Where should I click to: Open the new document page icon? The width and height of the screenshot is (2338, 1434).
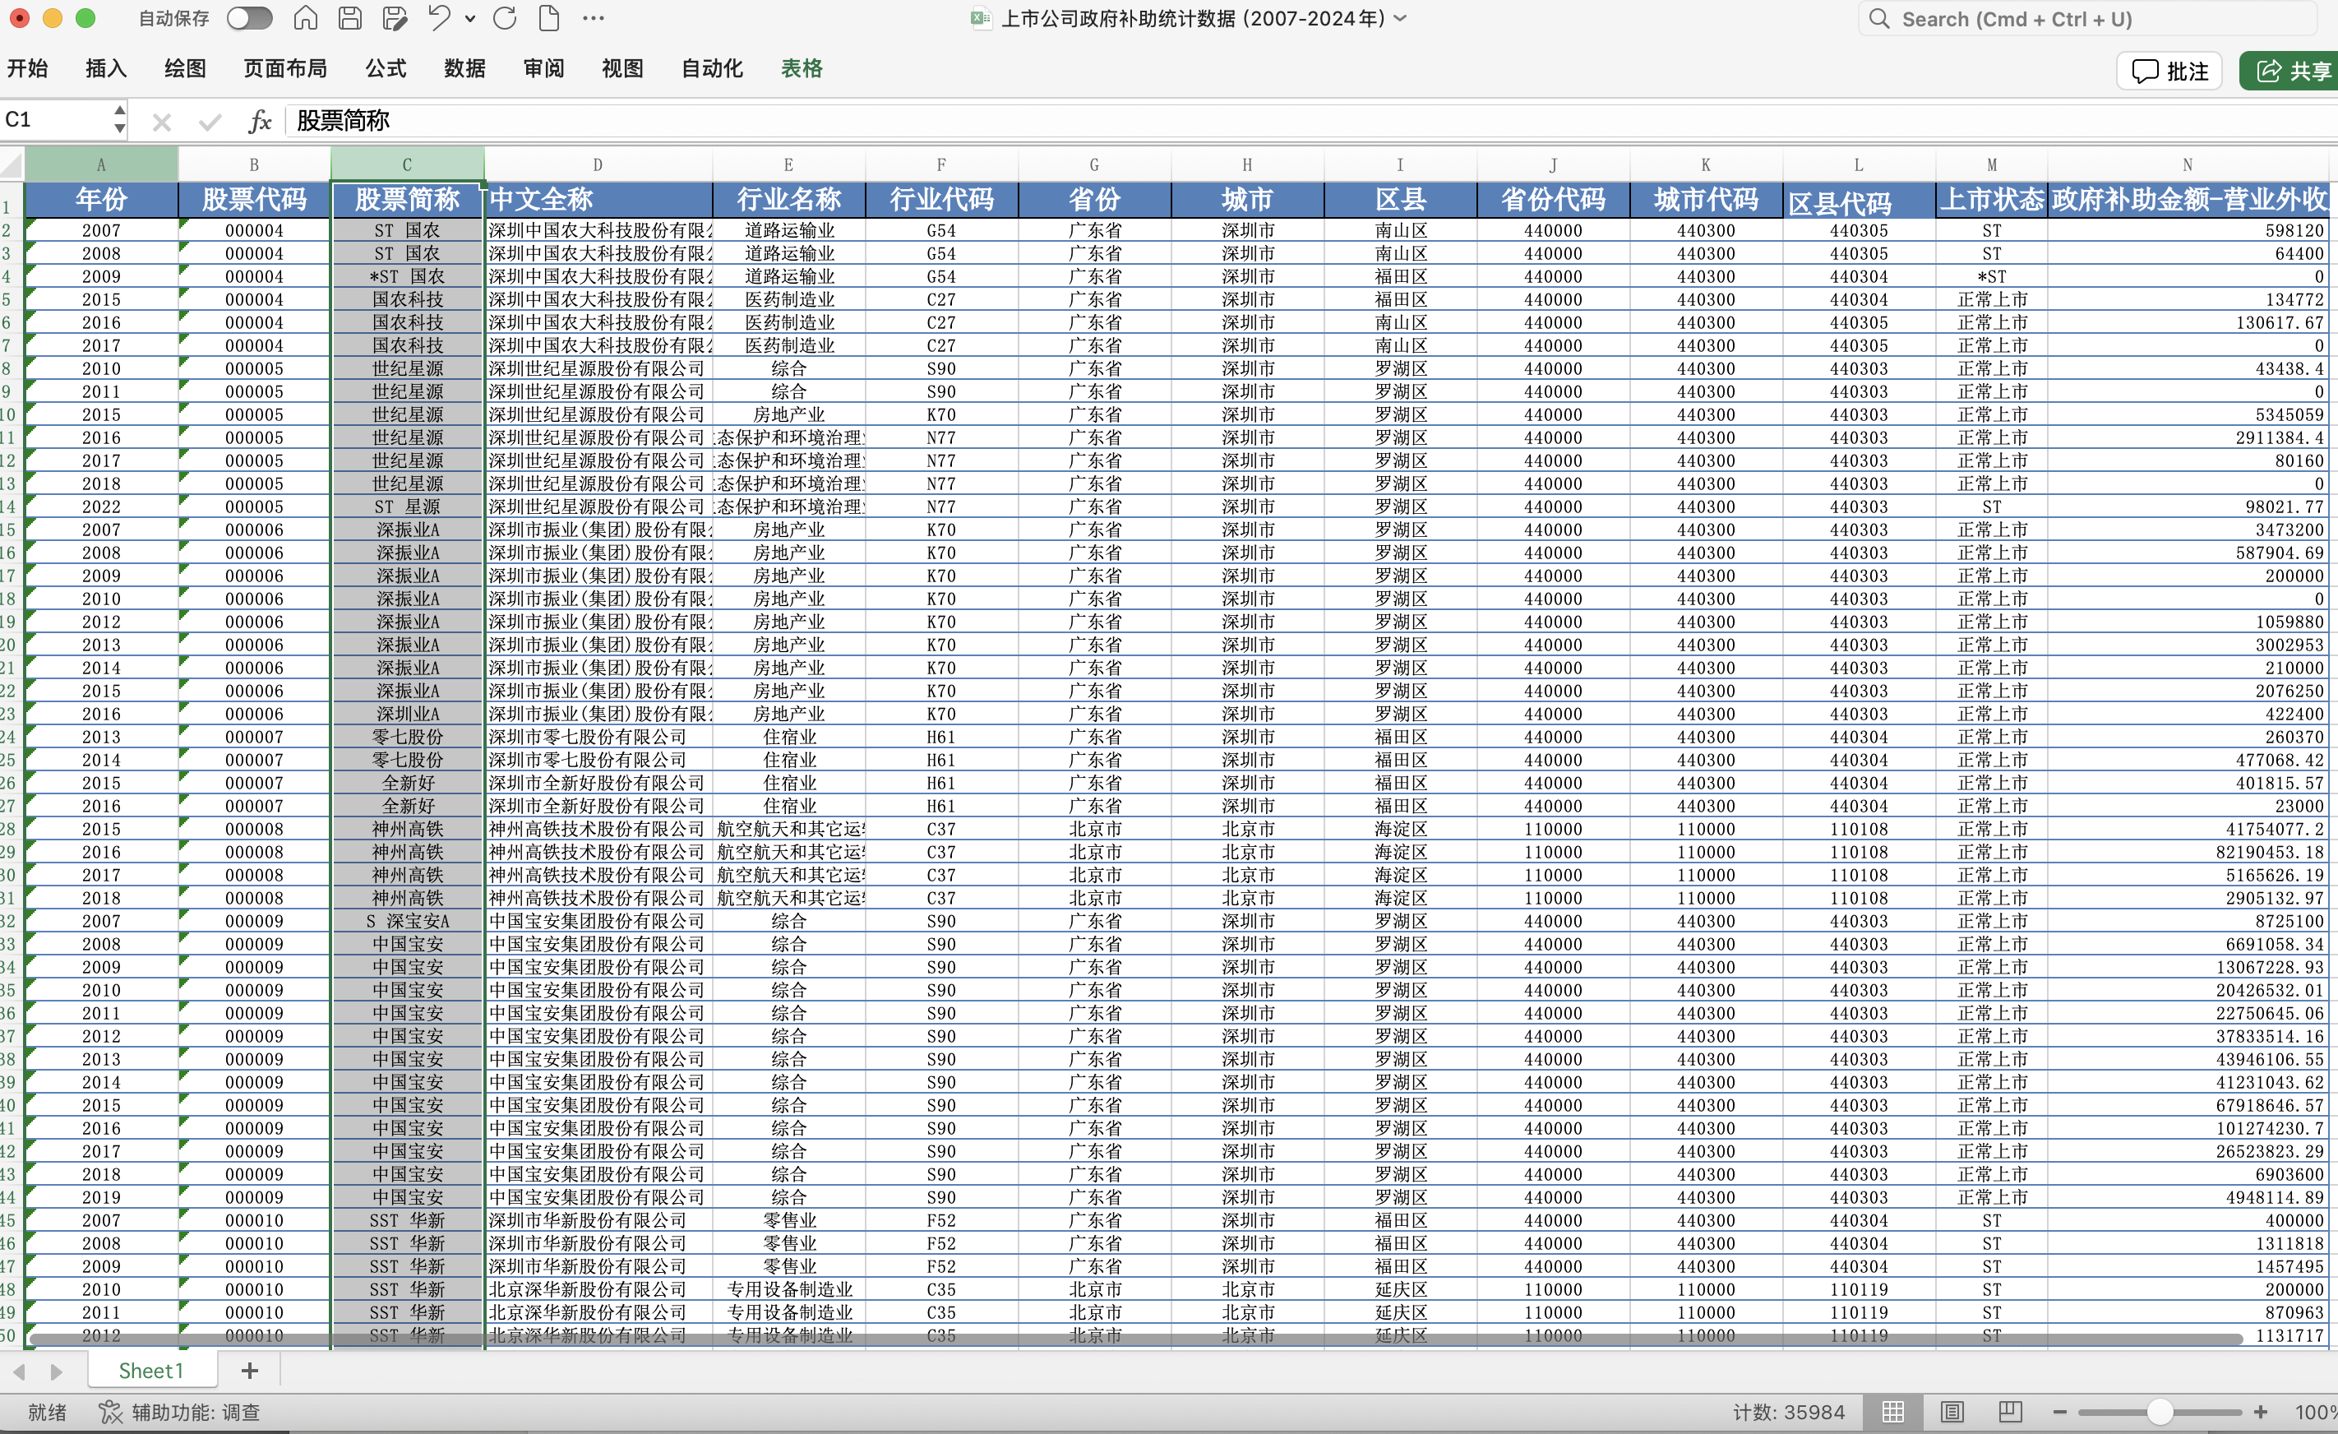[x=548, y=18]
